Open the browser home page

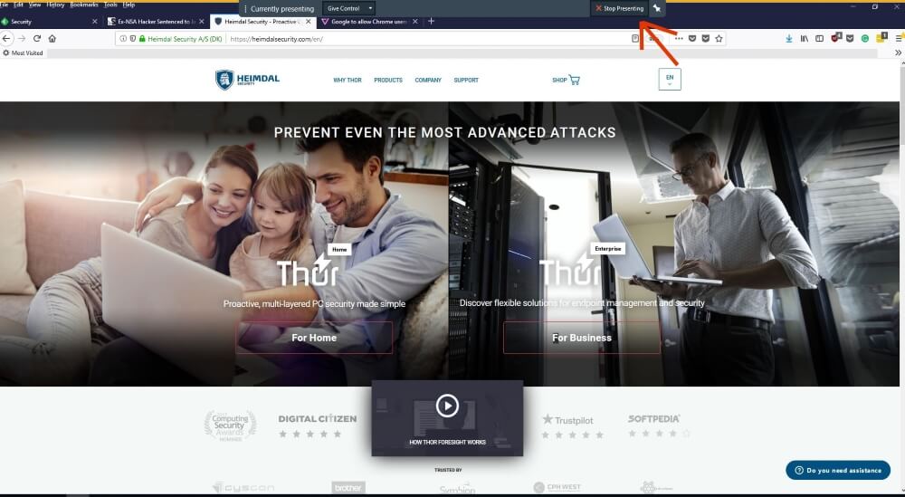52,39
